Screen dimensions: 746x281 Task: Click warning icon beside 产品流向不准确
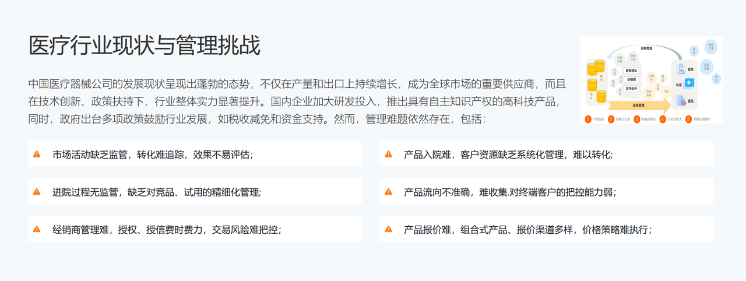click(389, 192)
